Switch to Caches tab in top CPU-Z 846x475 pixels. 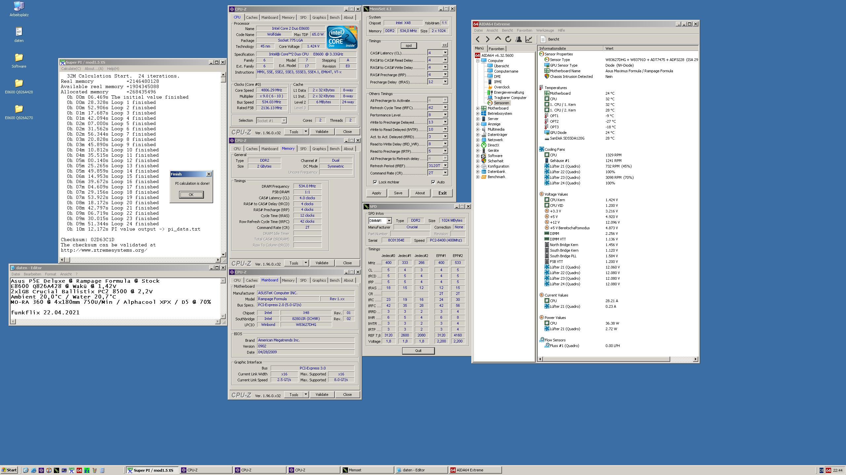point(251,17)
